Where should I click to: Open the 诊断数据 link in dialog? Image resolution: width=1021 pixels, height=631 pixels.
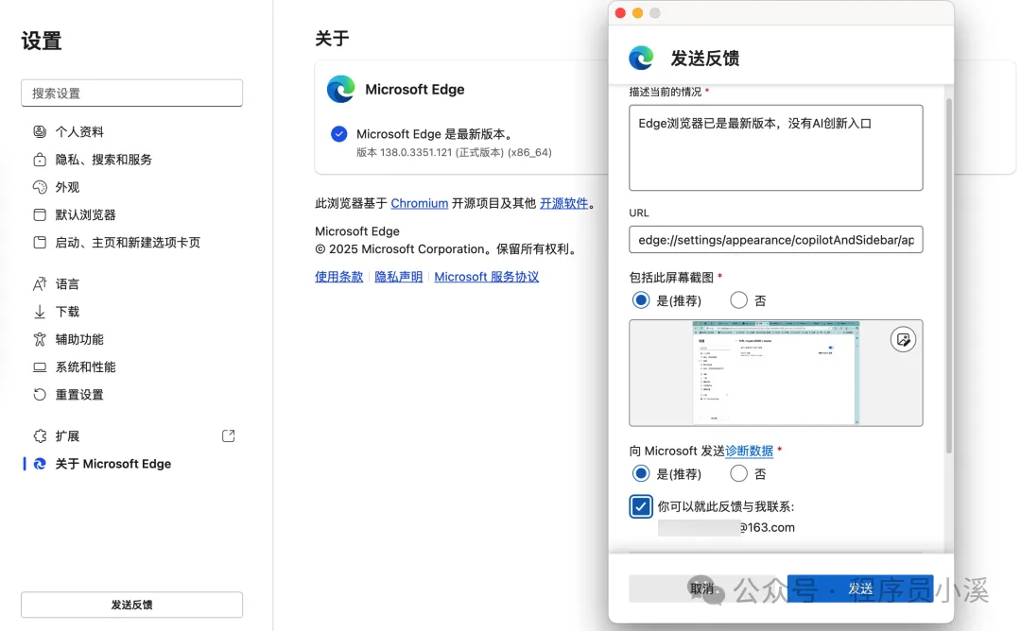tap(749, 451)
